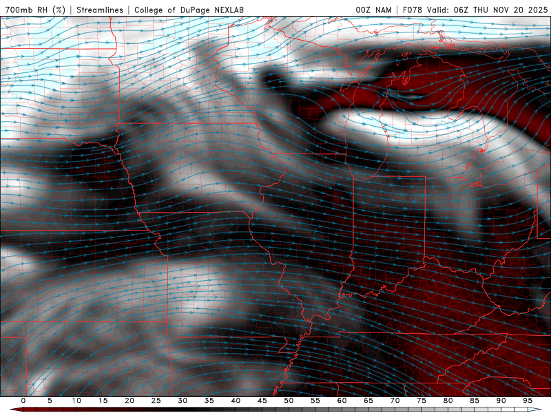Screen dimensions: 551x413
Task: Select the 80 value on color scale
Action: click(448, 401)
